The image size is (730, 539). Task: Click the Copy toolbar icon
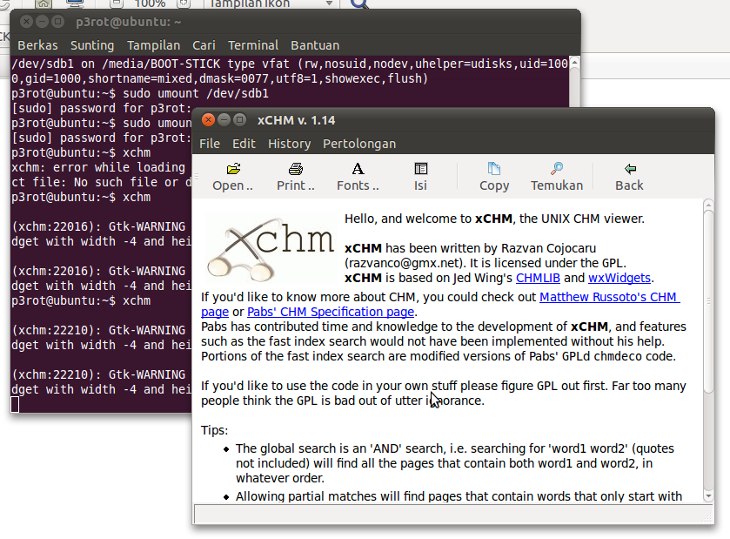[494, 169]
